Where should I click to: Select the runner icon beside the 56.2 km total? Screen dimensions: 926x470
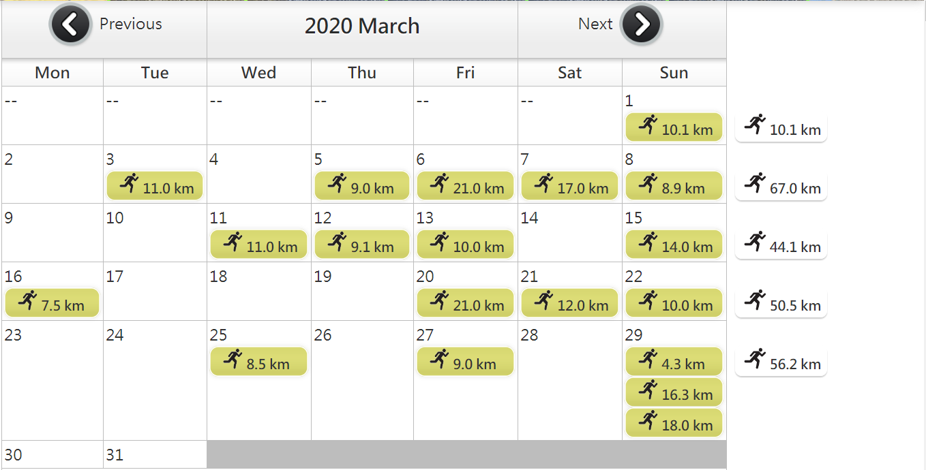tap(755, 358)
